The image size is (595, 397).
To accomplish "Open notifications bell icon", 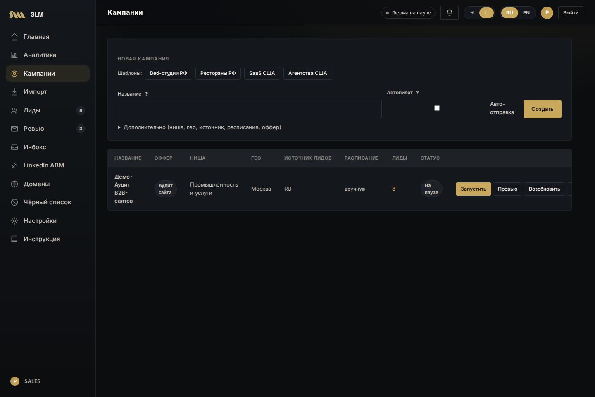I will (x=450, y=13).
